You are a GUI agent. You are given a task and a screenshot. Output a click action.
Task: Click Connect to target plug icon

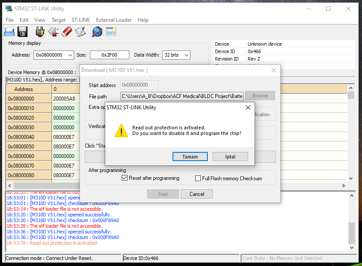click(x=40, y=32)
